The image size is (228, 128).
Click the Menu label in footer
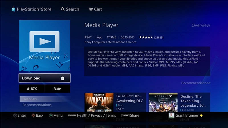click(x=58, y=115)
